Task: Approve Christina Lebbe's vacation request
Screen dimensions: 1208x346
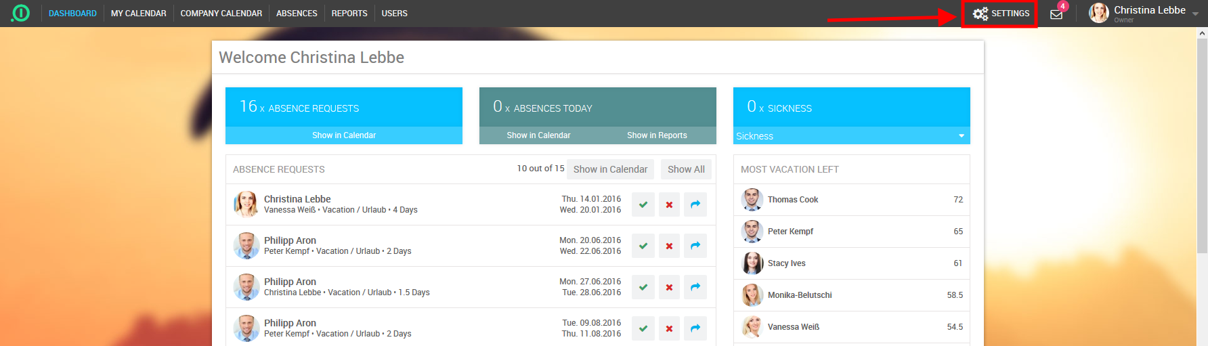Action: (x=643, y=204)
